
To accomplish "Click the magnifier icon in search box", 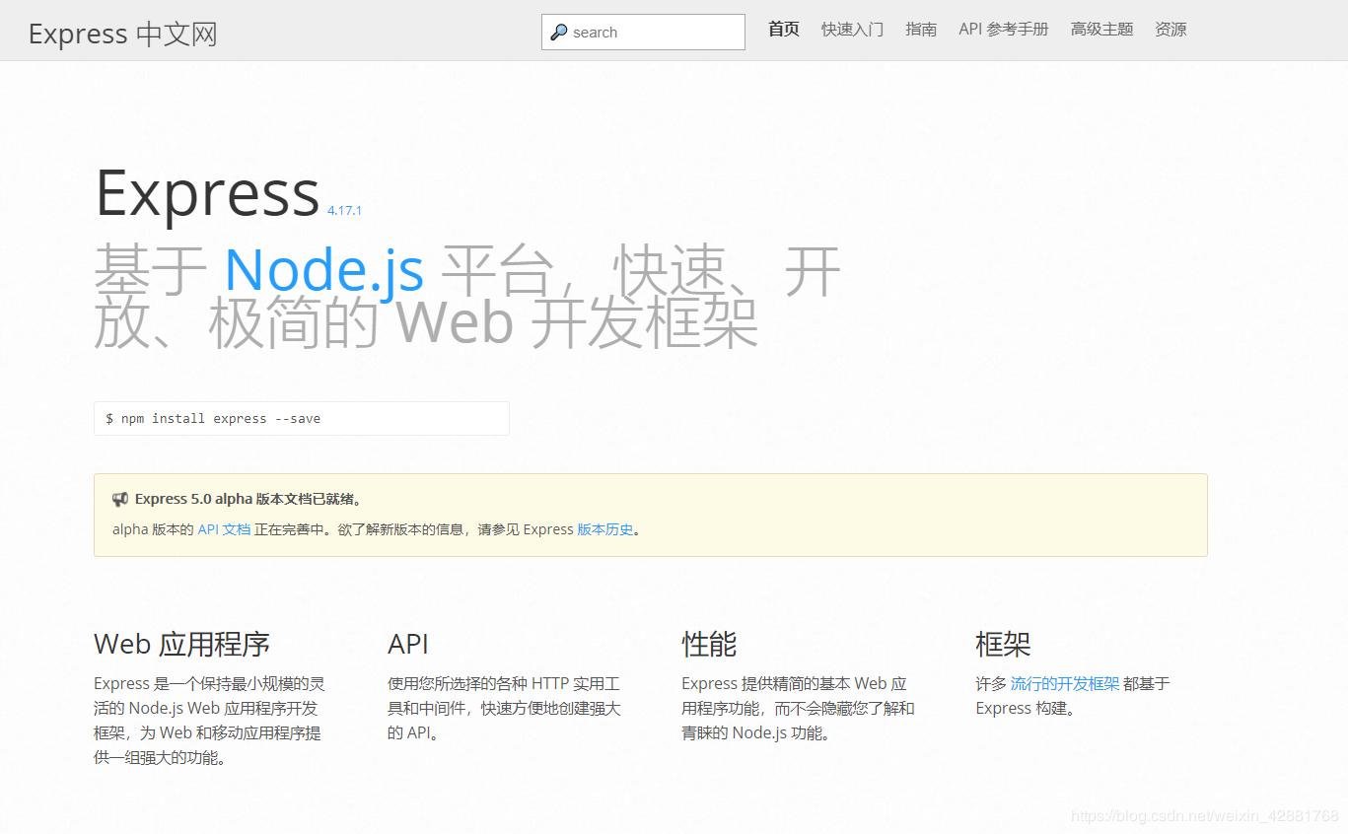I will click(x=559, y=33).
